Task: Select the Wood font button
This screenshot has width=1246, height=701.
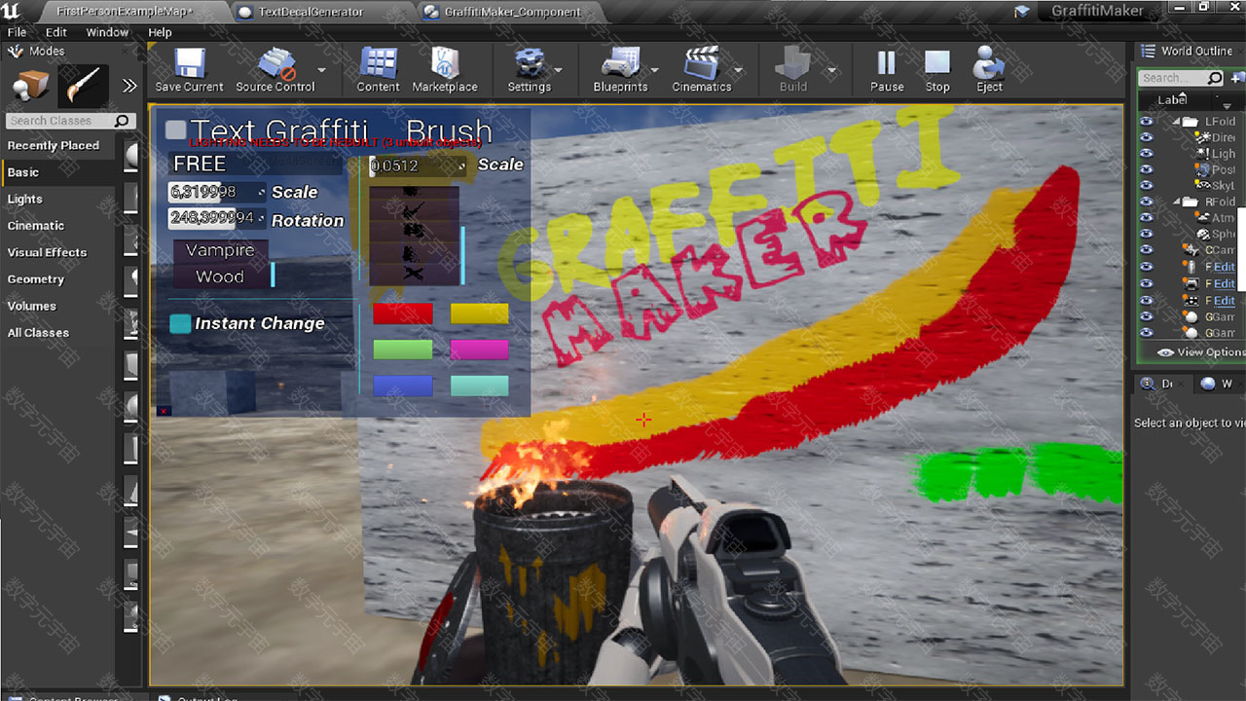Action: pos(220,277)
